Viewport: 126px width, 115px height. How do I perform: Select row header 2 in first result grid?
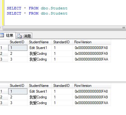[4, 54]
